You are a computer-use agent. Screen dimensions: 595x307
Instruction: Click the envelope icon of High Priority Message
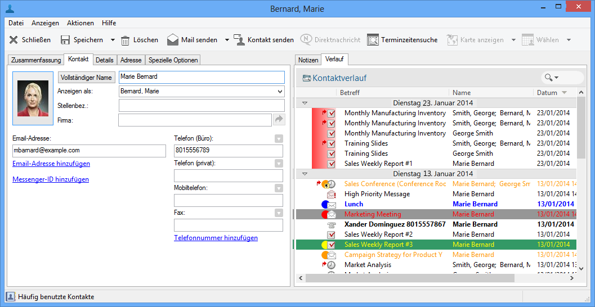tap(331, 194)
